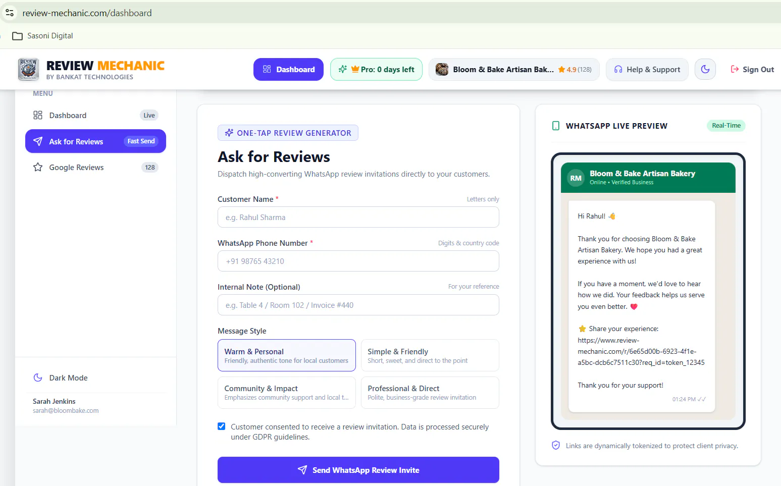Image resolution: width=781 pixels, height=486 pixels.
Task: Click Sign Out
Action: (752, 69)
